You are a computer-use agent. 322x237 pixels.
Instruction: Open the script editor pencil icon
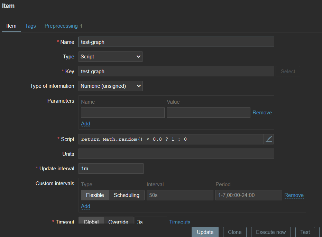(269, 139)
